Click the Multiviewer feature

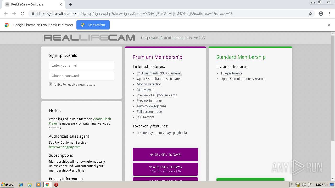click(x=145, y=90)
